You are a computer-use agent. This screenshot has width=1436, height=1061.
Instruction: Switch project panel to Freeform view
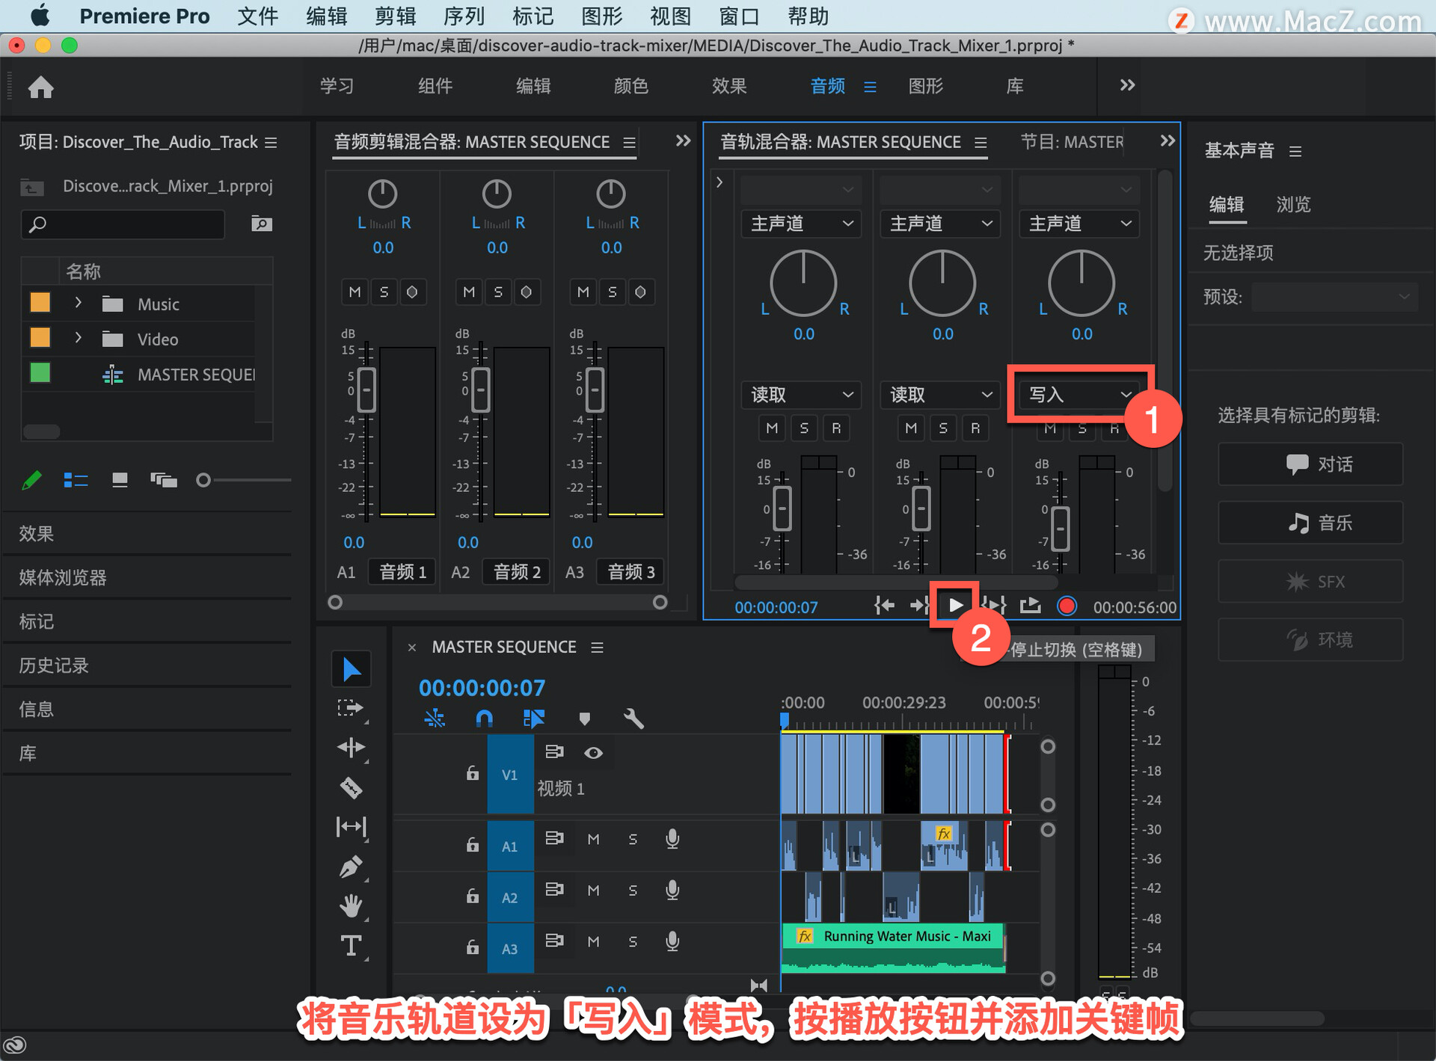[x=163, y=480]
